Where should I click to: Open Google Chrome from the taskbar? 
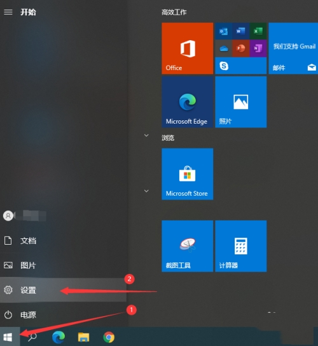point(109,337)
